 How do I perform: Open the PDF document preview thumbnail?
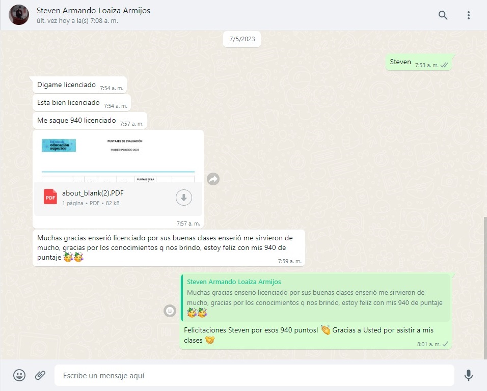(x=118, y=156)
